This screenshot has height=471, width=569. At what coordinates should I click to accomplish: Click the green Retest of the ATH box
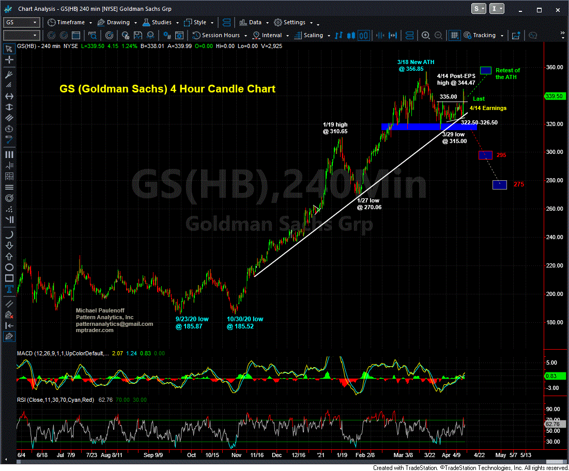(x=486, y=70)
